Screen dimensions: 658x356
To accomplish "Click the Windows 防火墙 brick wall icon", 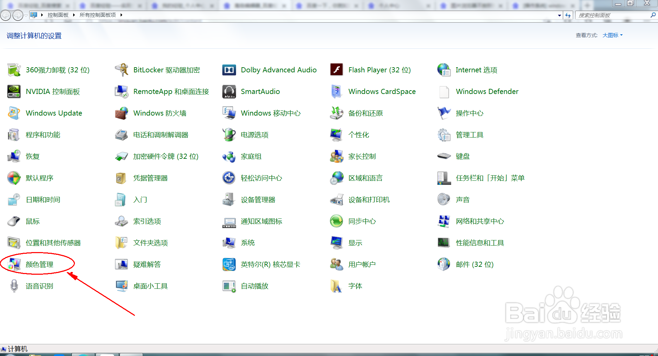I will point(122,113).
